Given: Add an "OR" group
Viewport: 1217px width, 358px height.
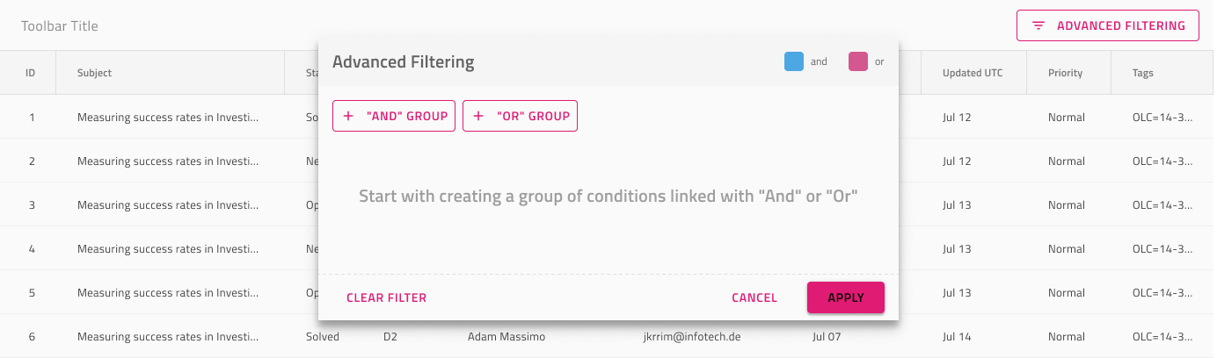Looking at the screenshot, I should (x=520, y=116).
